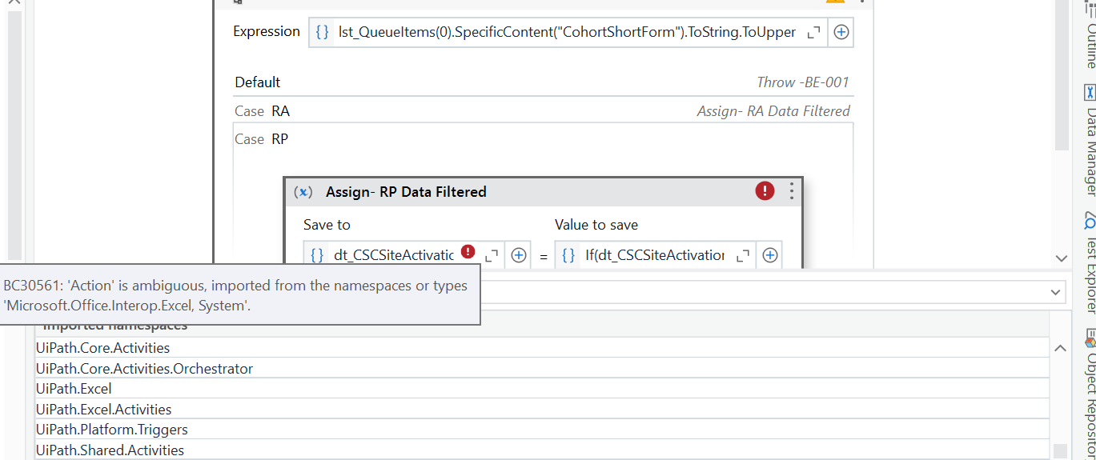Click into the Switch Expression input field
This screenshot has height=460, width=1096.
click(x=566, y=33)
